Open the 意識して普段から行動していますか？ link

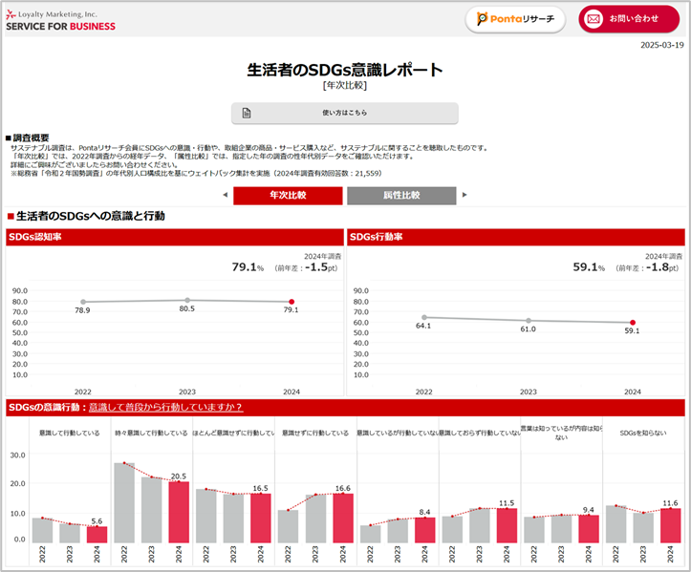165,408
